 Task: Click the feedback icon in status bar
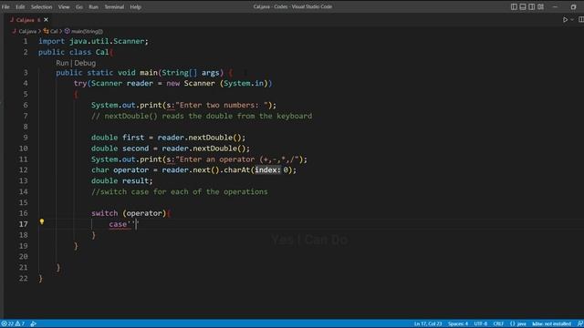pyautogui.click(x=580, y=324)
